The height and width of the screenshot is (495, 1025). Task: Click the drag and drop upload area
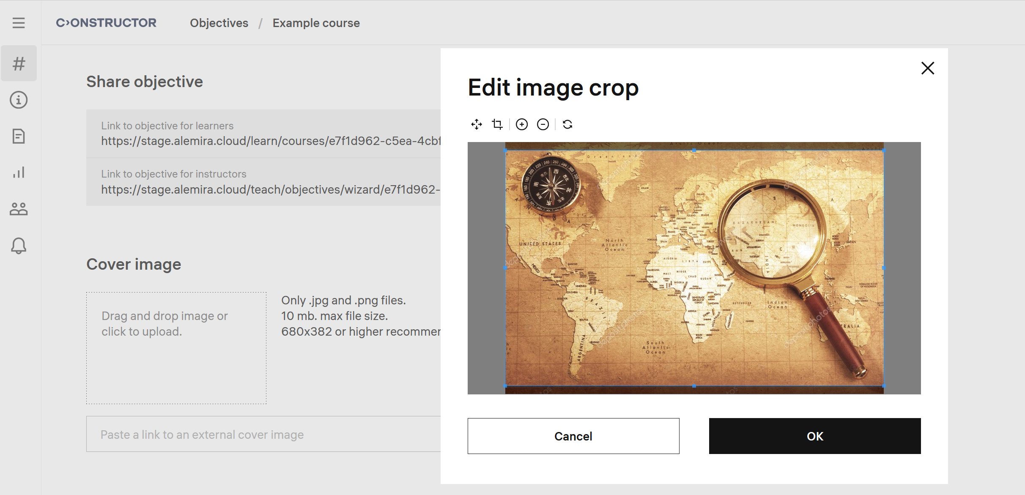[x=176, y=348]
